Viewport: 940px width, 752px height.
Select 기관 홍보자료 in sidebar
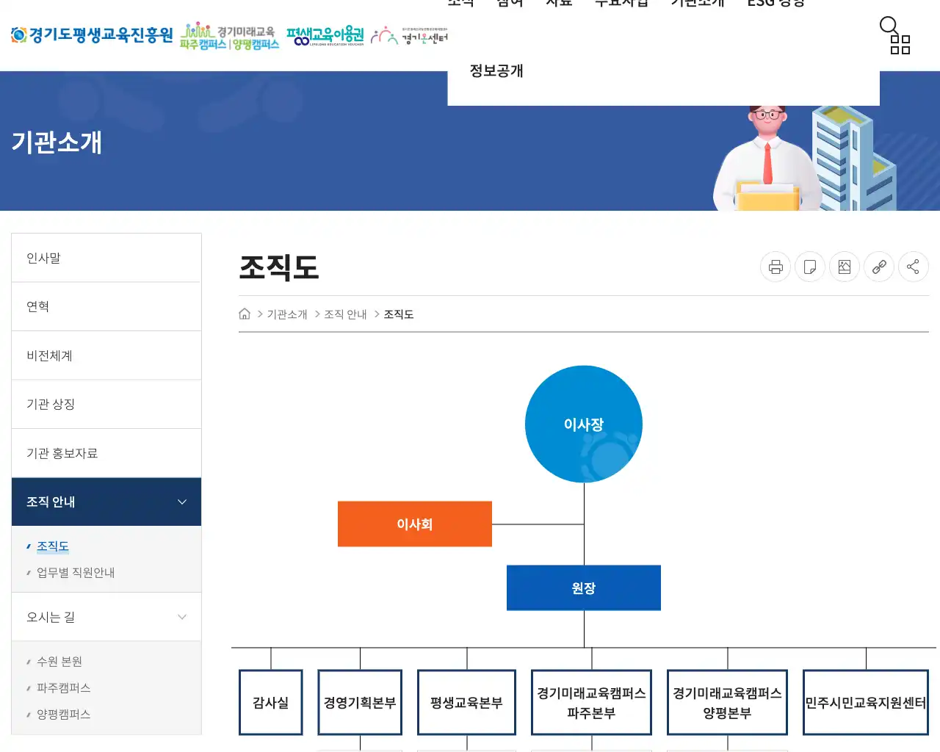[106, 453]
